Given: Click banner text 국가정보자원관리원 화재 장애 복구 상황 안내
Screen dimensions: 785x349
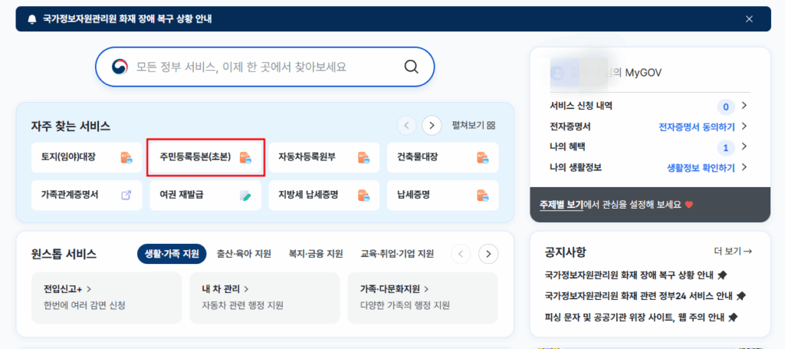Looking at the screenshot, I should (127, 19).
